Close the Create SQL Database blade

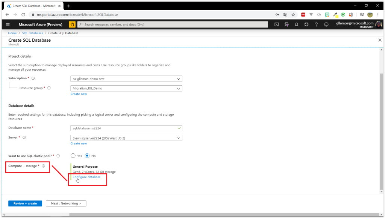tap(380, 40)
